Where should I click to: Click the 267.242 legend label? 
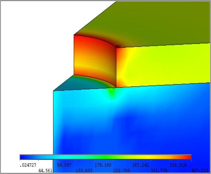click(140, 165)
